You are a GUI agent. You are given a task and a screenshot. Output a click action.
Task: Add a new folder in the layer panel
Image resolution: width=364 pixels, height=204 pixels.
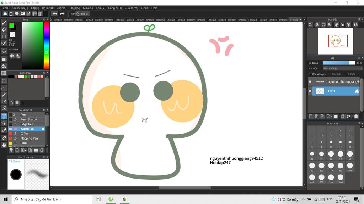336,116
